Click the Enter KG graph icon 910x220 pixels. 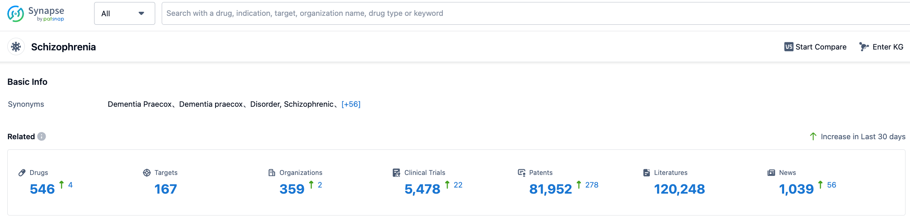point(864,47)
